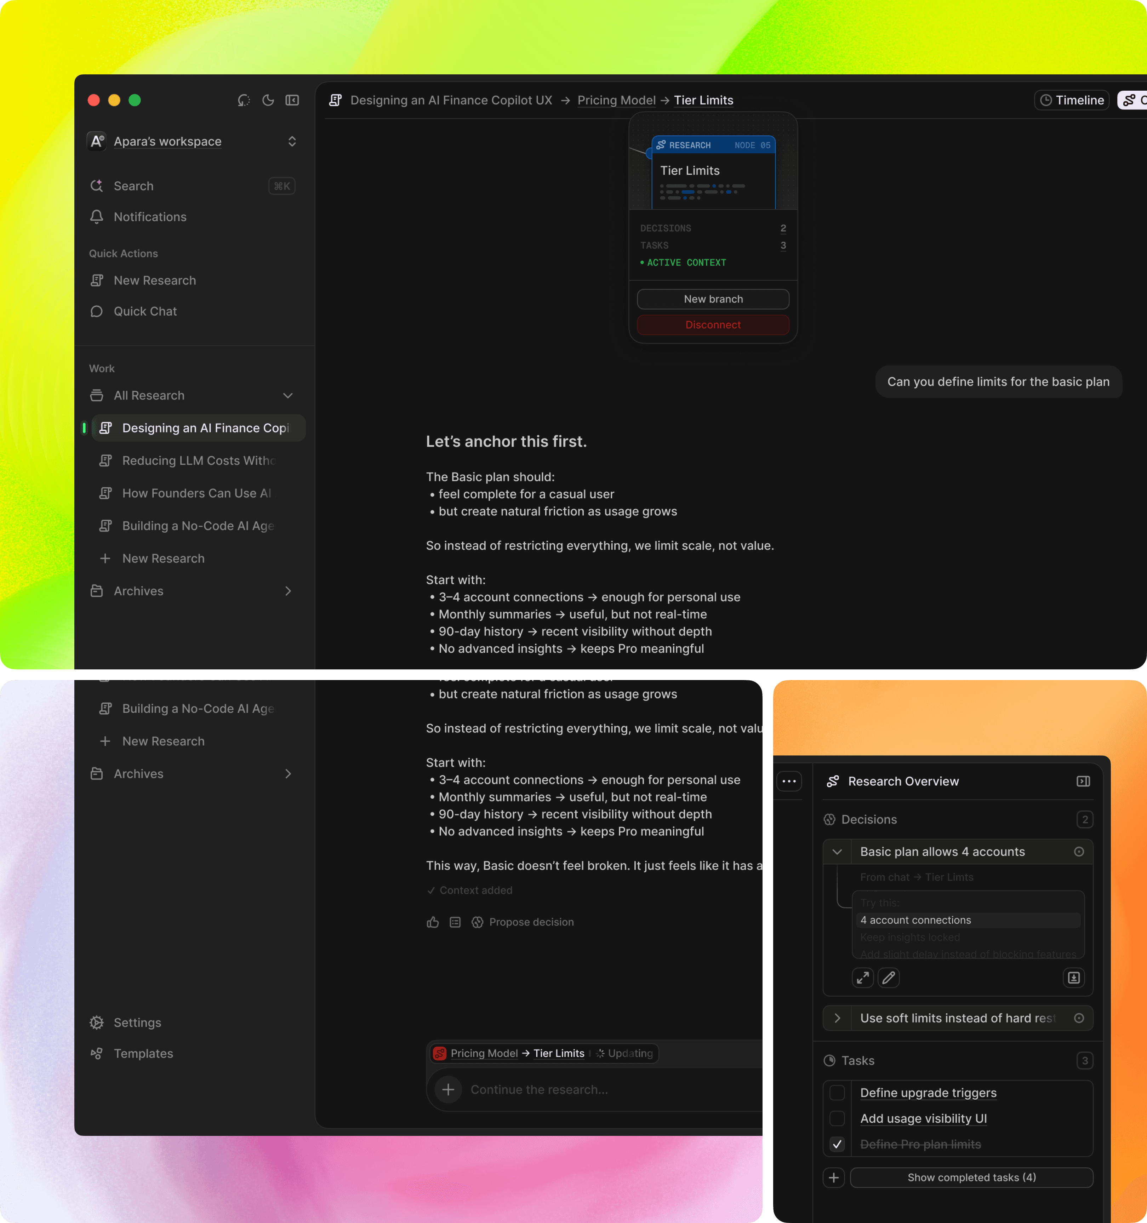Image resolution: width=1147 pixels, height=1223 pixels.
Task: Collapse the left sidebar panel icon
Action: click(x=292, y=100)
